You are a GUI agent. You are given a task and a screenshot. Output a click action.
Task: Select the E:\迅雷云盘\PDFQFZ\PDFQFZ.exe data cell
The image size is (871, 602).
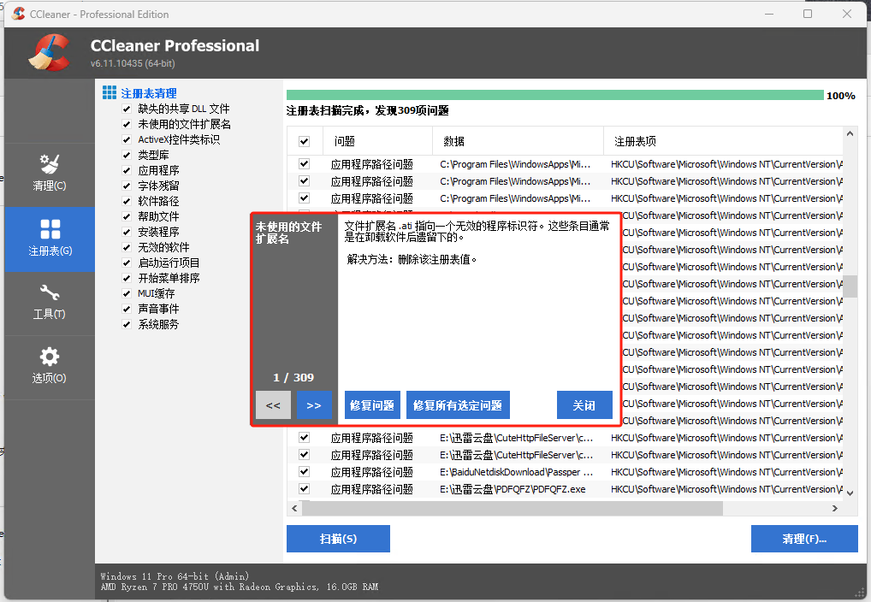pyautogui.click(x=513, y=489)
